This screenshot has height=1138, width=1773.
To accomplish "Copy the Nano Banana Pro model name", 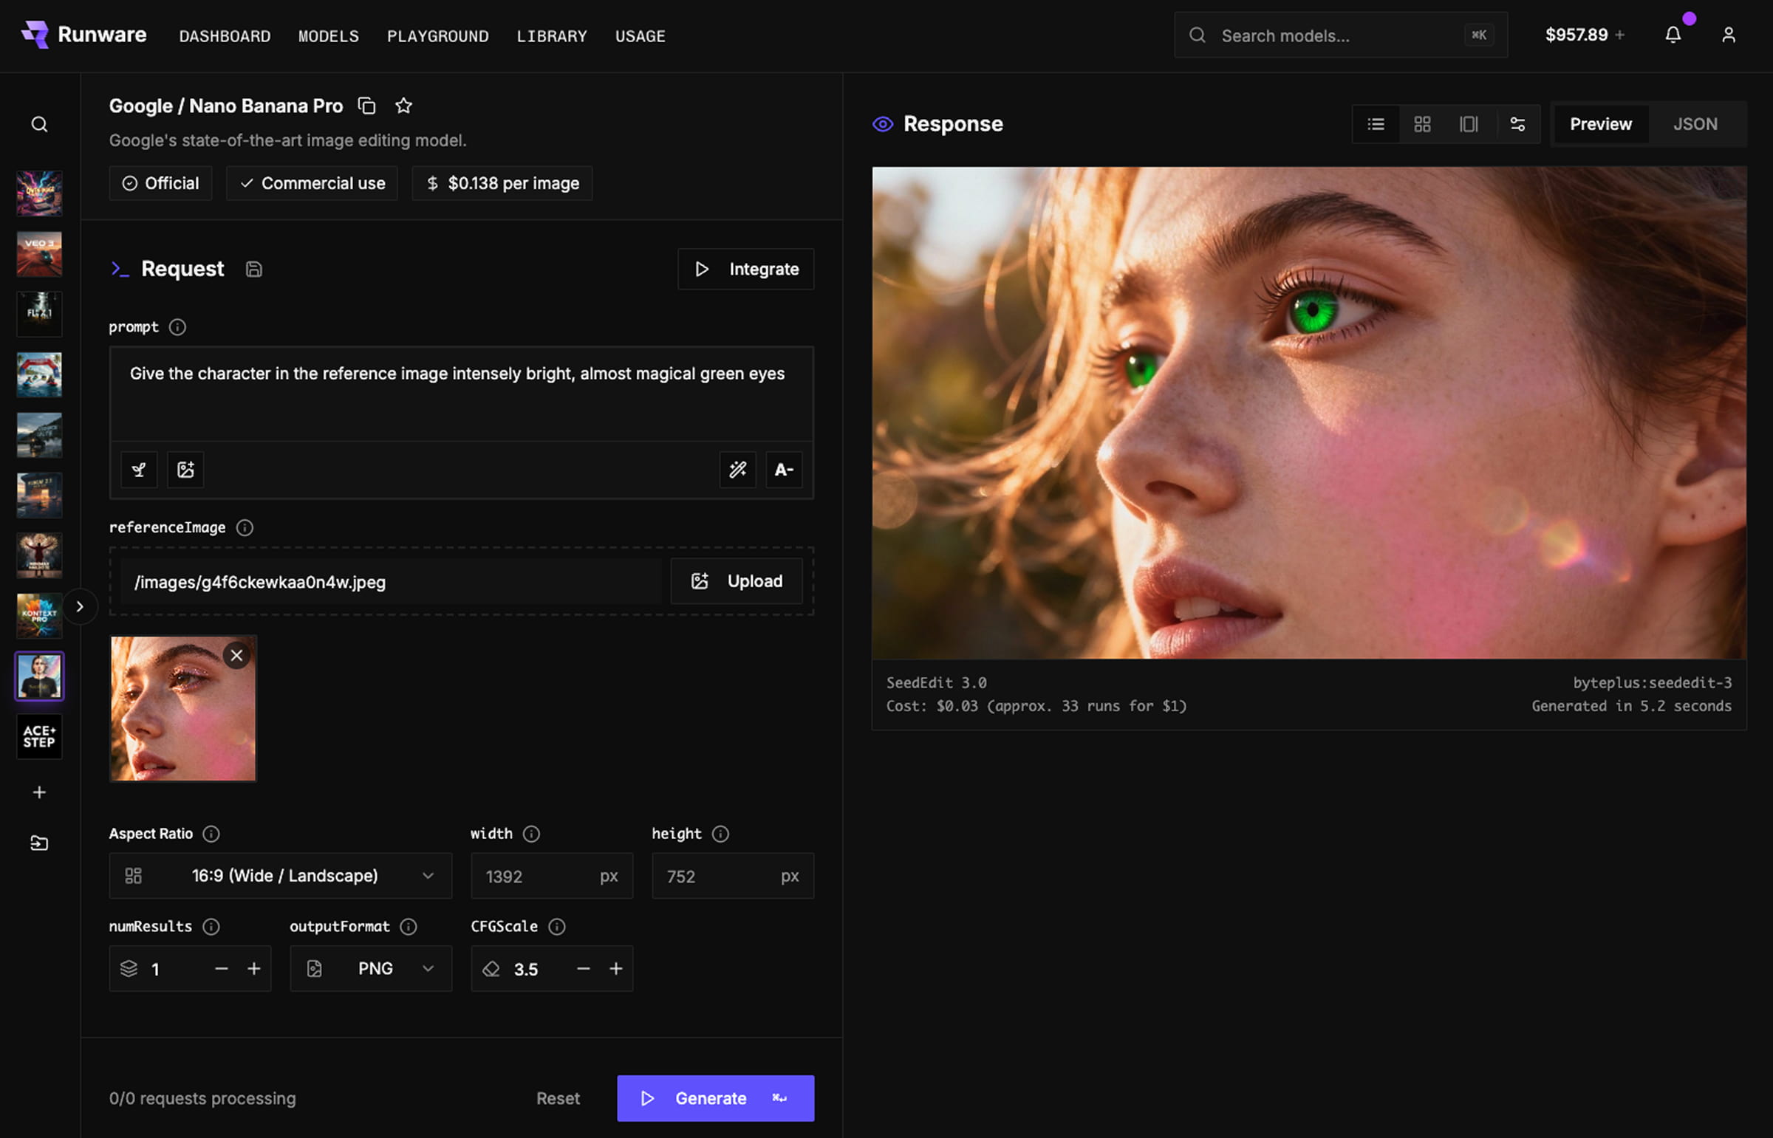I will point(367,105).
